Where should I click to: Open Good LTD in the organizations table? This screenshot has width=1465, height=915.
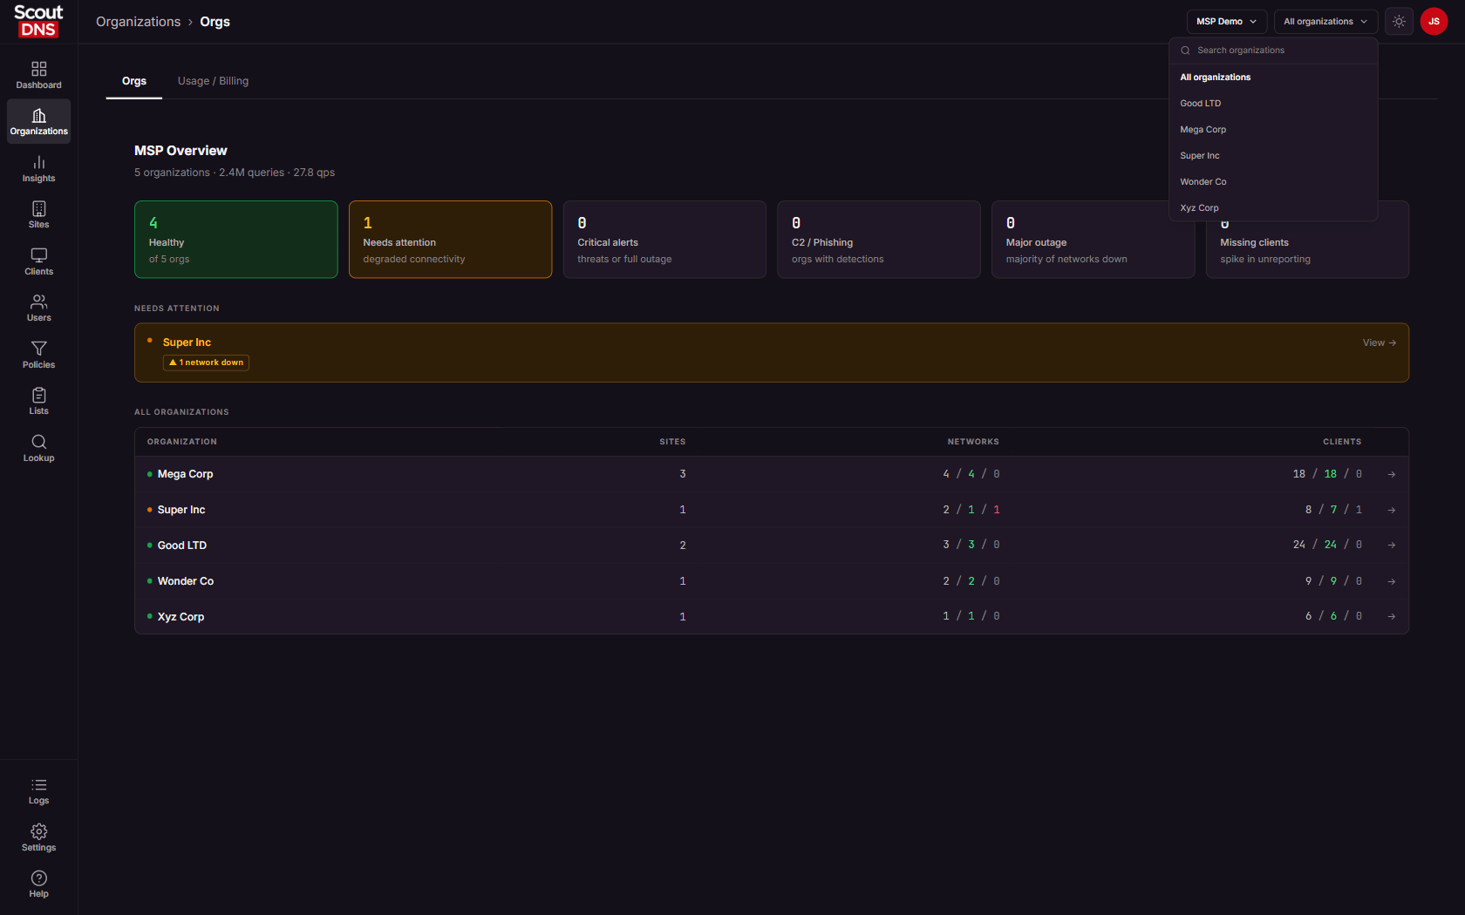(182, 546)
